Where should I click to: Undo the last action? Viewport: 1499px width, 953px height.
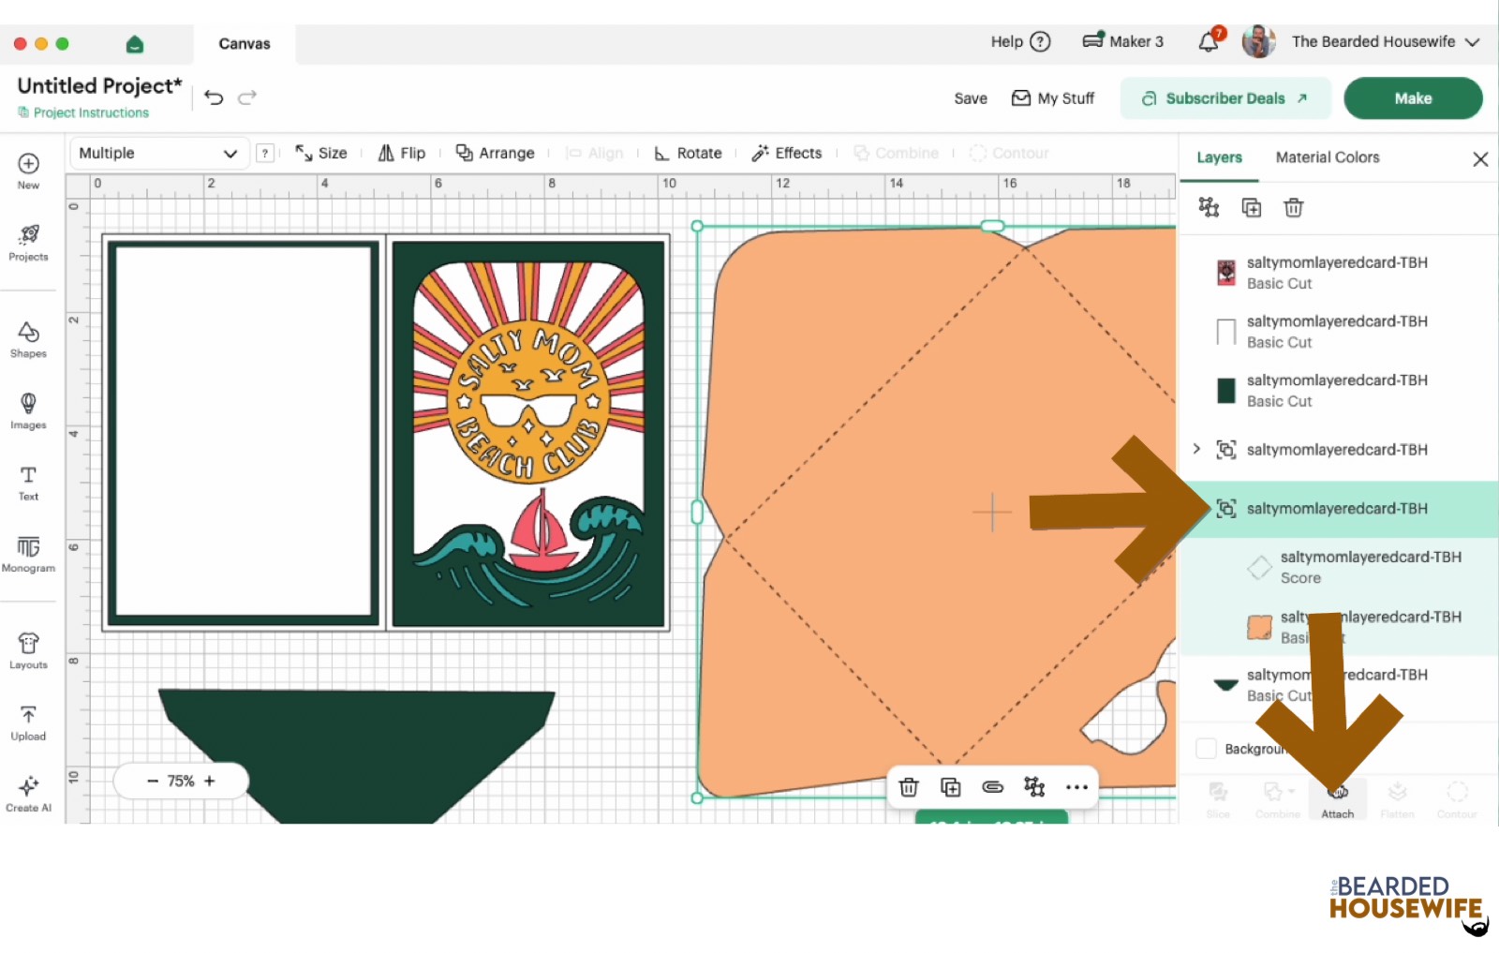(x=214, y=97)
